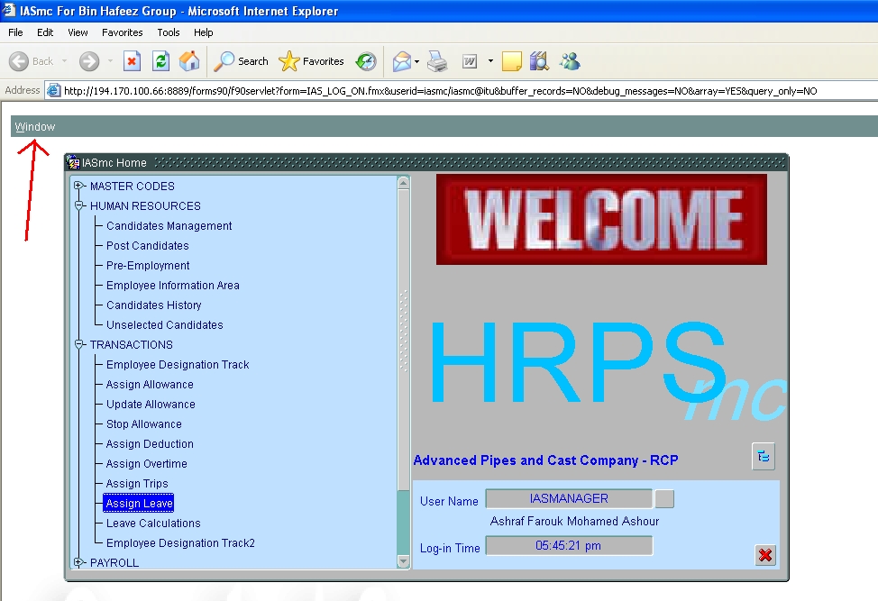Collapse the HUMAN RESOURCES tree node
Image resolution: width=878 pixels, height=601 pixels.
[x=79, y=206]
